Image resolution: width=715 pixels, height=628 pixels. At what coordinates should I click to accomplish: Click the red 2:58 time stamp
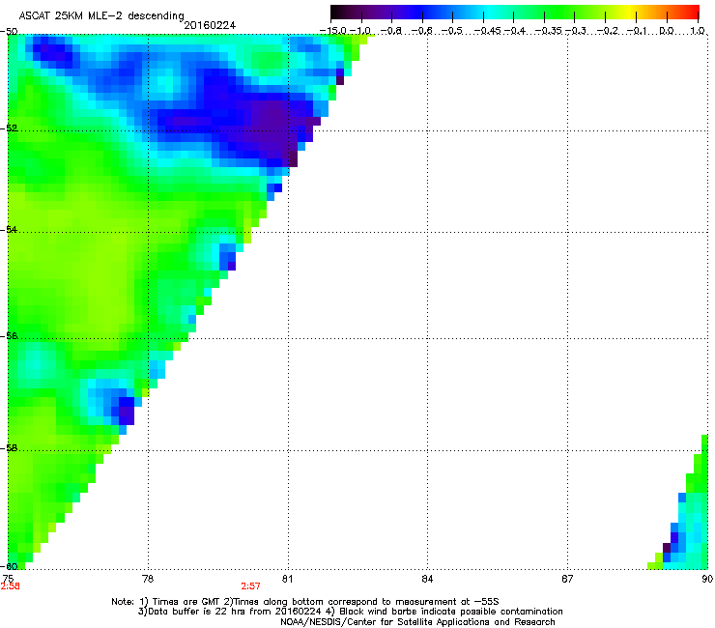[10, 586]
